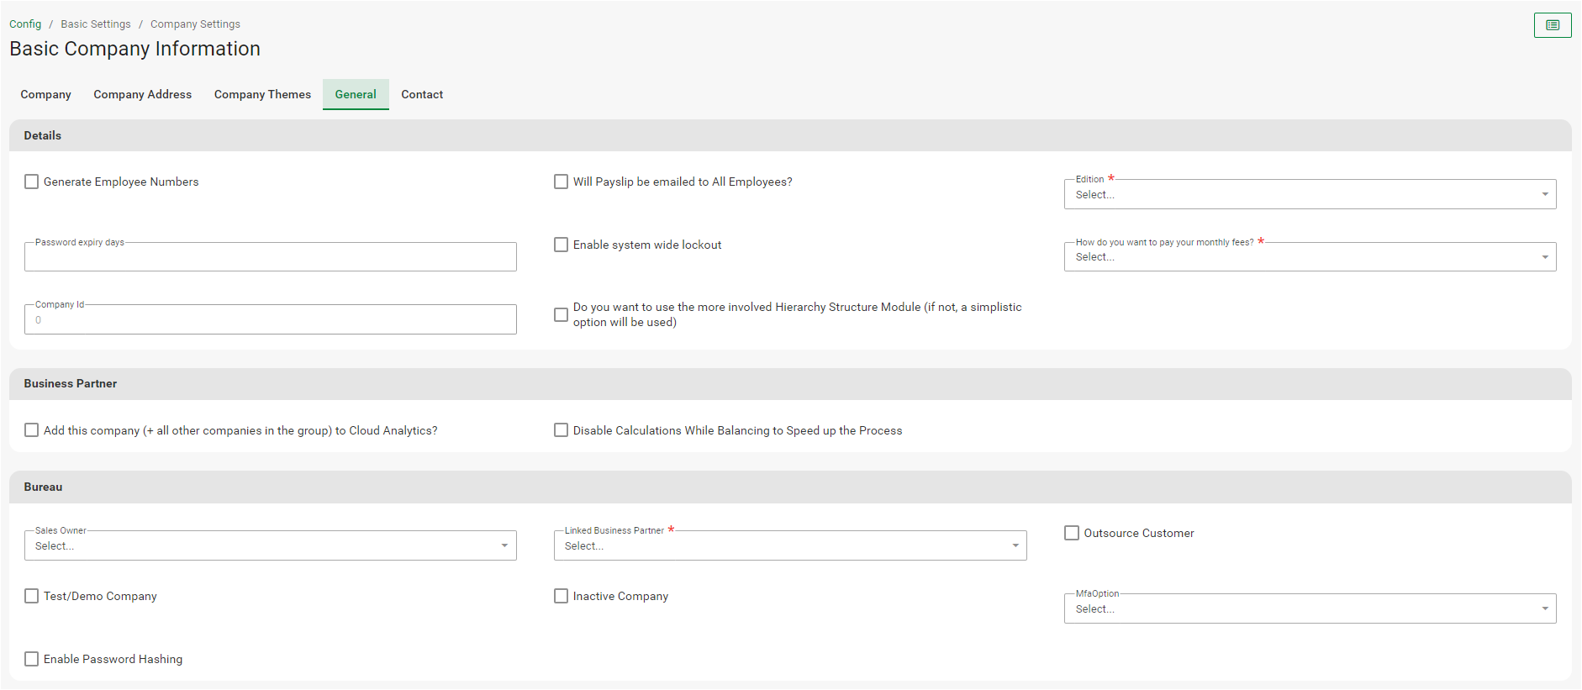Screen dimensions: 1582x690
Task: Open the Edition dropdown
Action: point(1309,194)
